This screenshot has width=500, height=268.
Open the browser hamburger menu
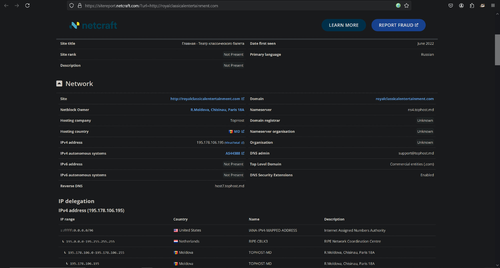pos(493,5)
